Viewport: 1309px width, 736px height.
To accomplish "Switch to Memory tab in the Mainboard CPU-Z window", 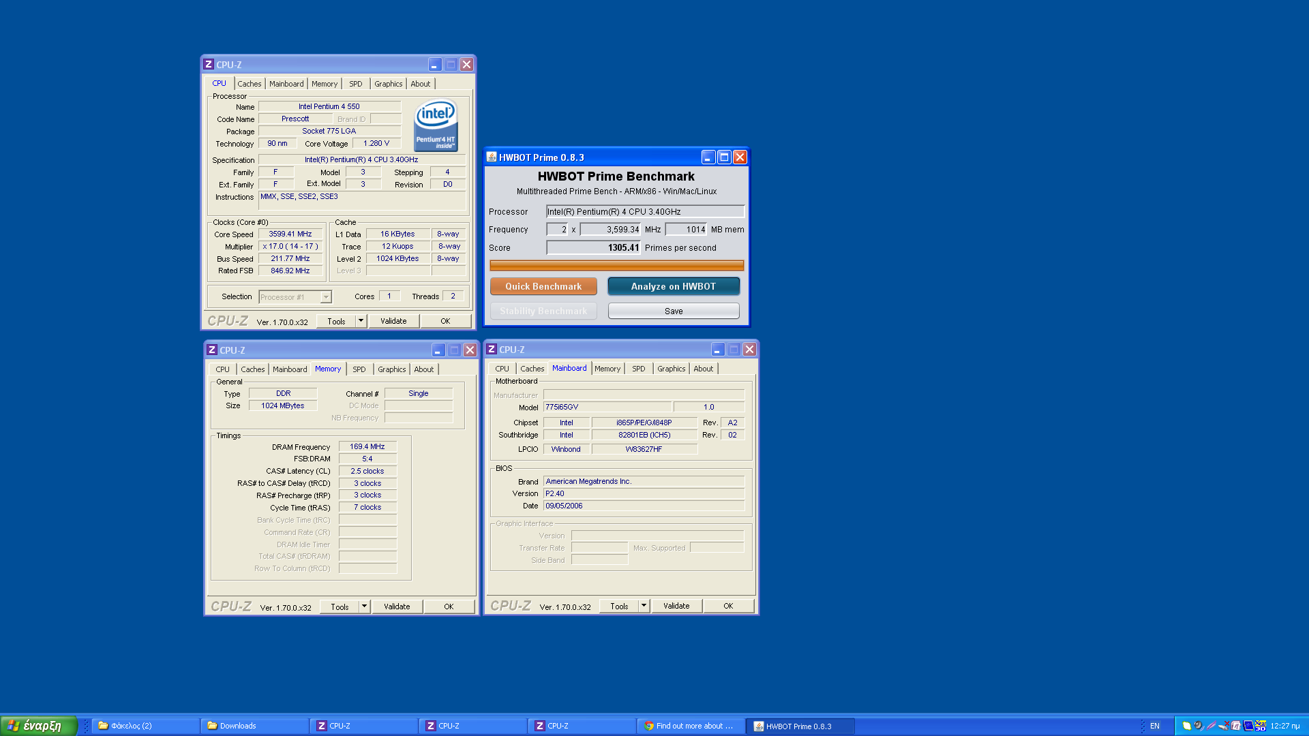I will [x=607, y=369].
